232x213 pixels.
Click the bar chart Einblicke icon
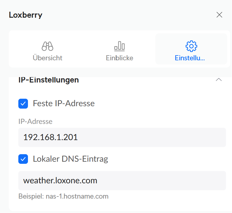click(x=119, y=46)
